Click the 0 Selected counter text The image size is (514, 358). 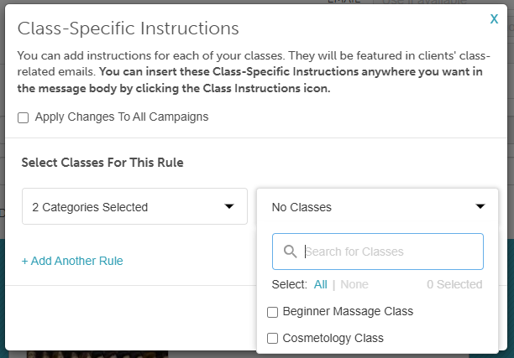[x=454, y=284]
